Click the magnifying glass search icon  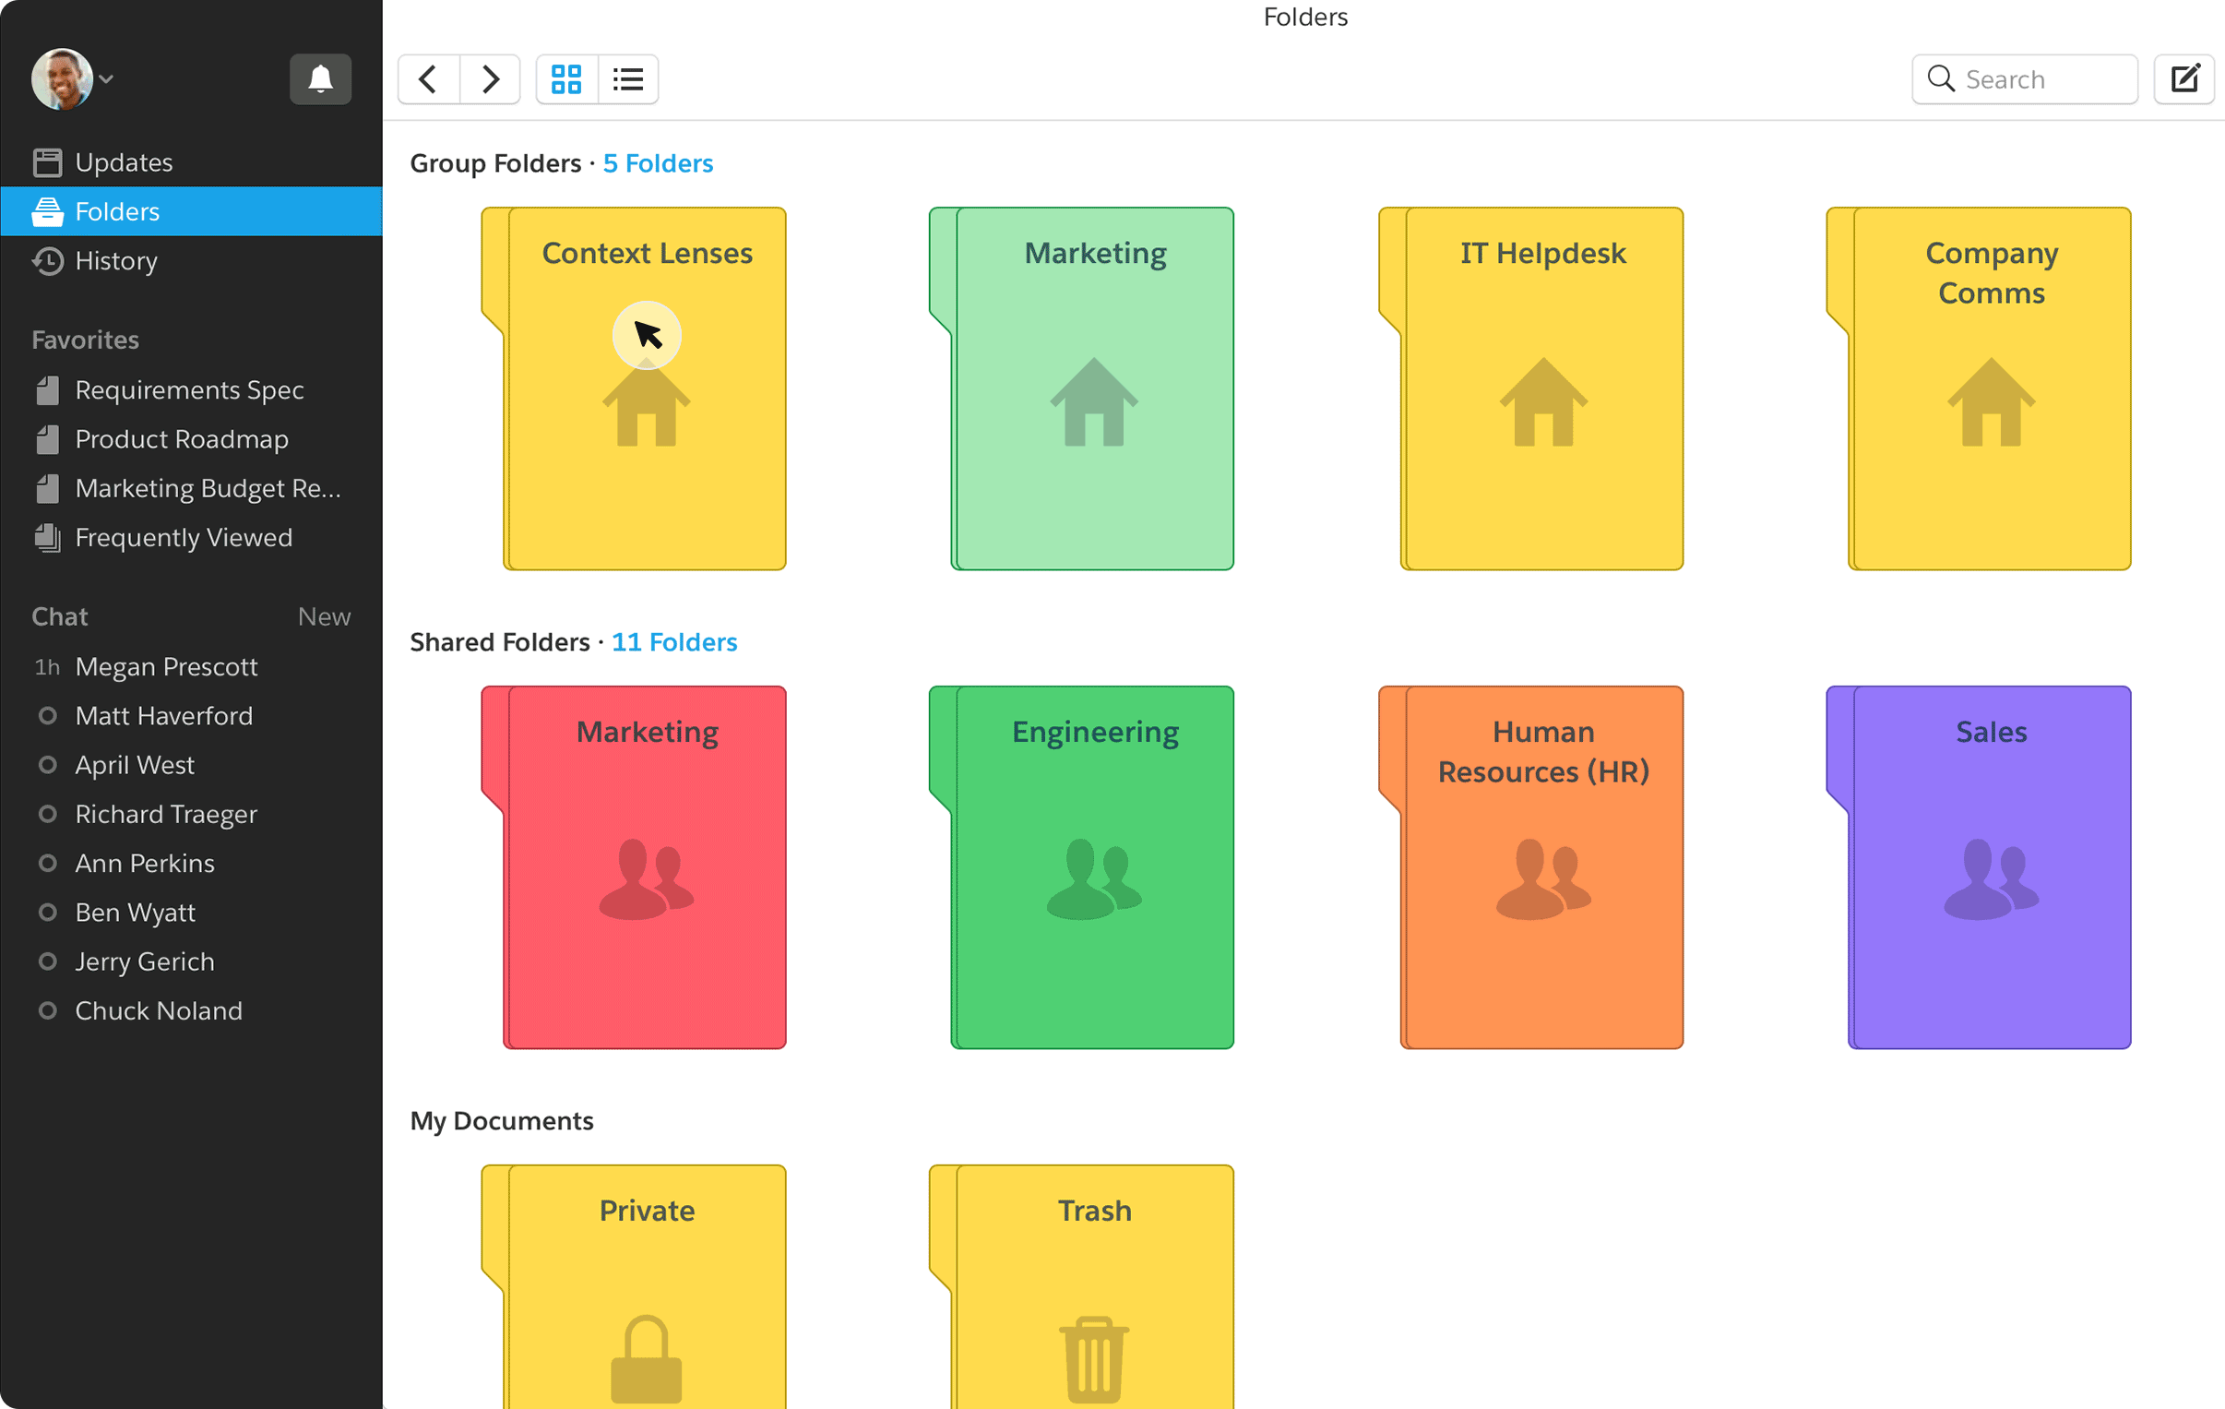[x=1940, y=79]
